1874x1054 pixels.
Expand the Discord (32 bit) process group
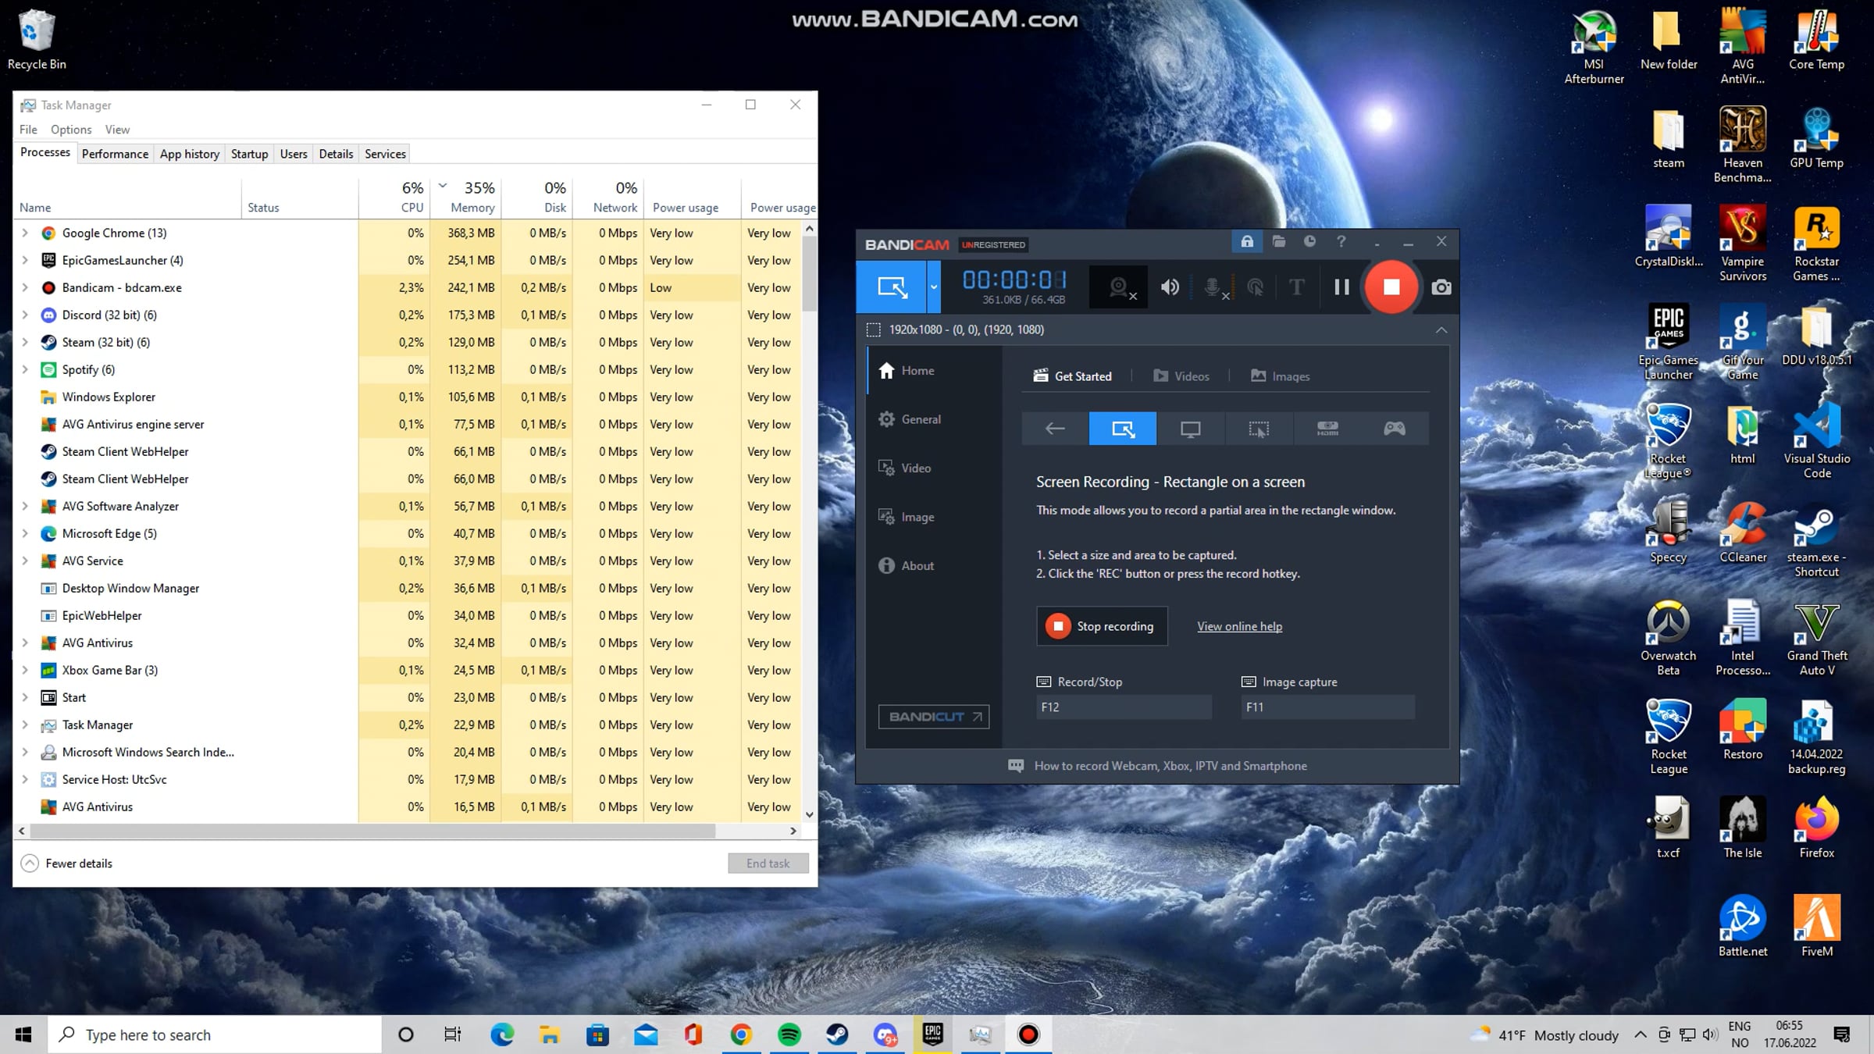click(x=25, y=315)
